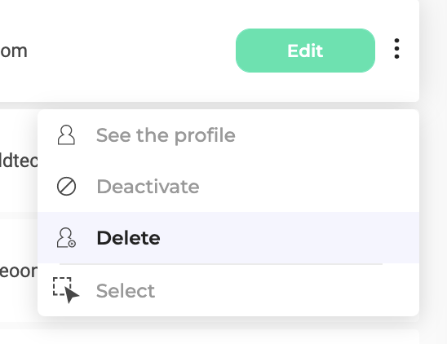Select Deactivate from the context menu

[x=228, y=187]
